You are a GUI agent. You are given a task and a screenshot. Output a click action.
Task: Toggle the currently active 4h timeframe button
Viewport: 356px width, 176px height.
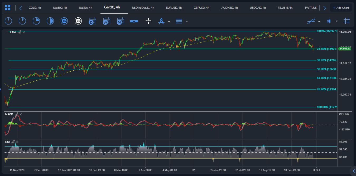click(78, 21)
